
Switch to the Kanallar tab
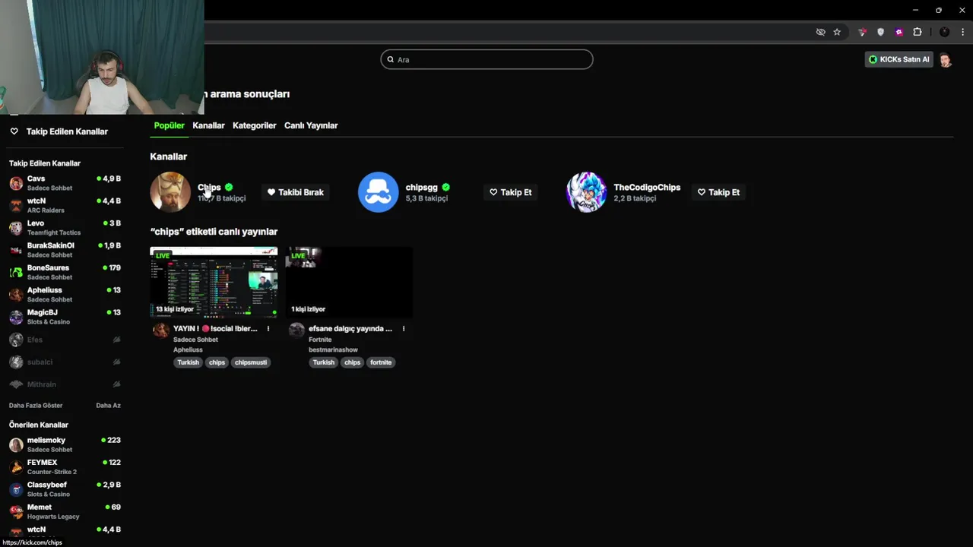(x=208, y=125)
